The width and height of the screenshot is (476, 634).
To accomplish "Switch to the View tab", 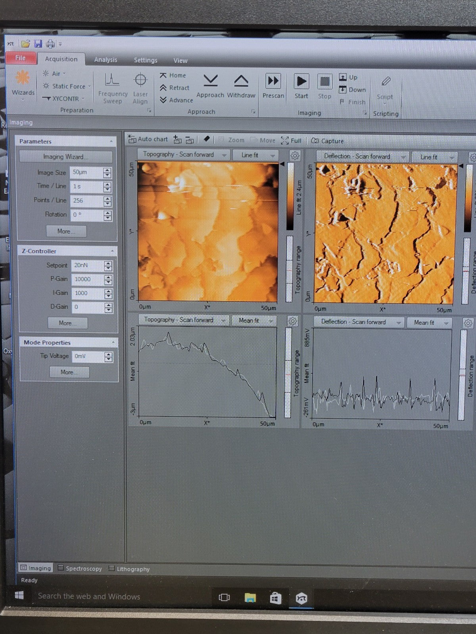I will click(180, 61).
